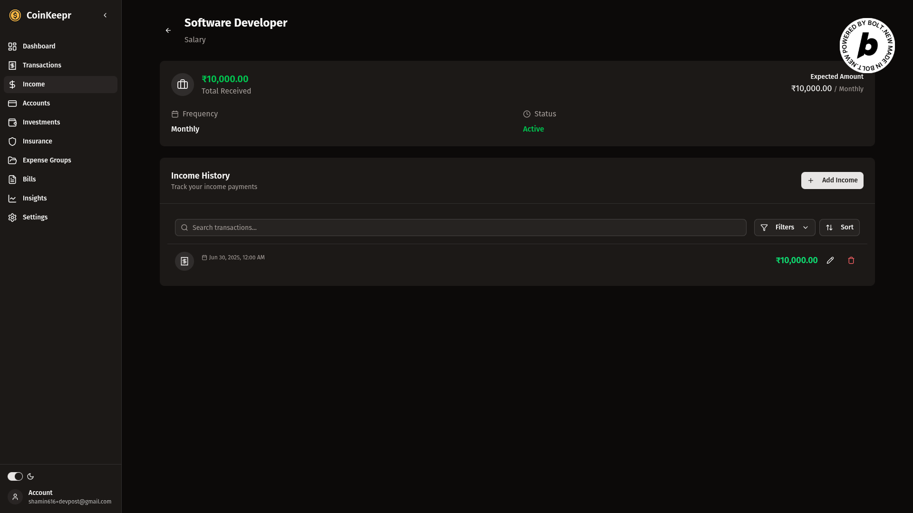Collapse the sidebar with the chevron

105,15
